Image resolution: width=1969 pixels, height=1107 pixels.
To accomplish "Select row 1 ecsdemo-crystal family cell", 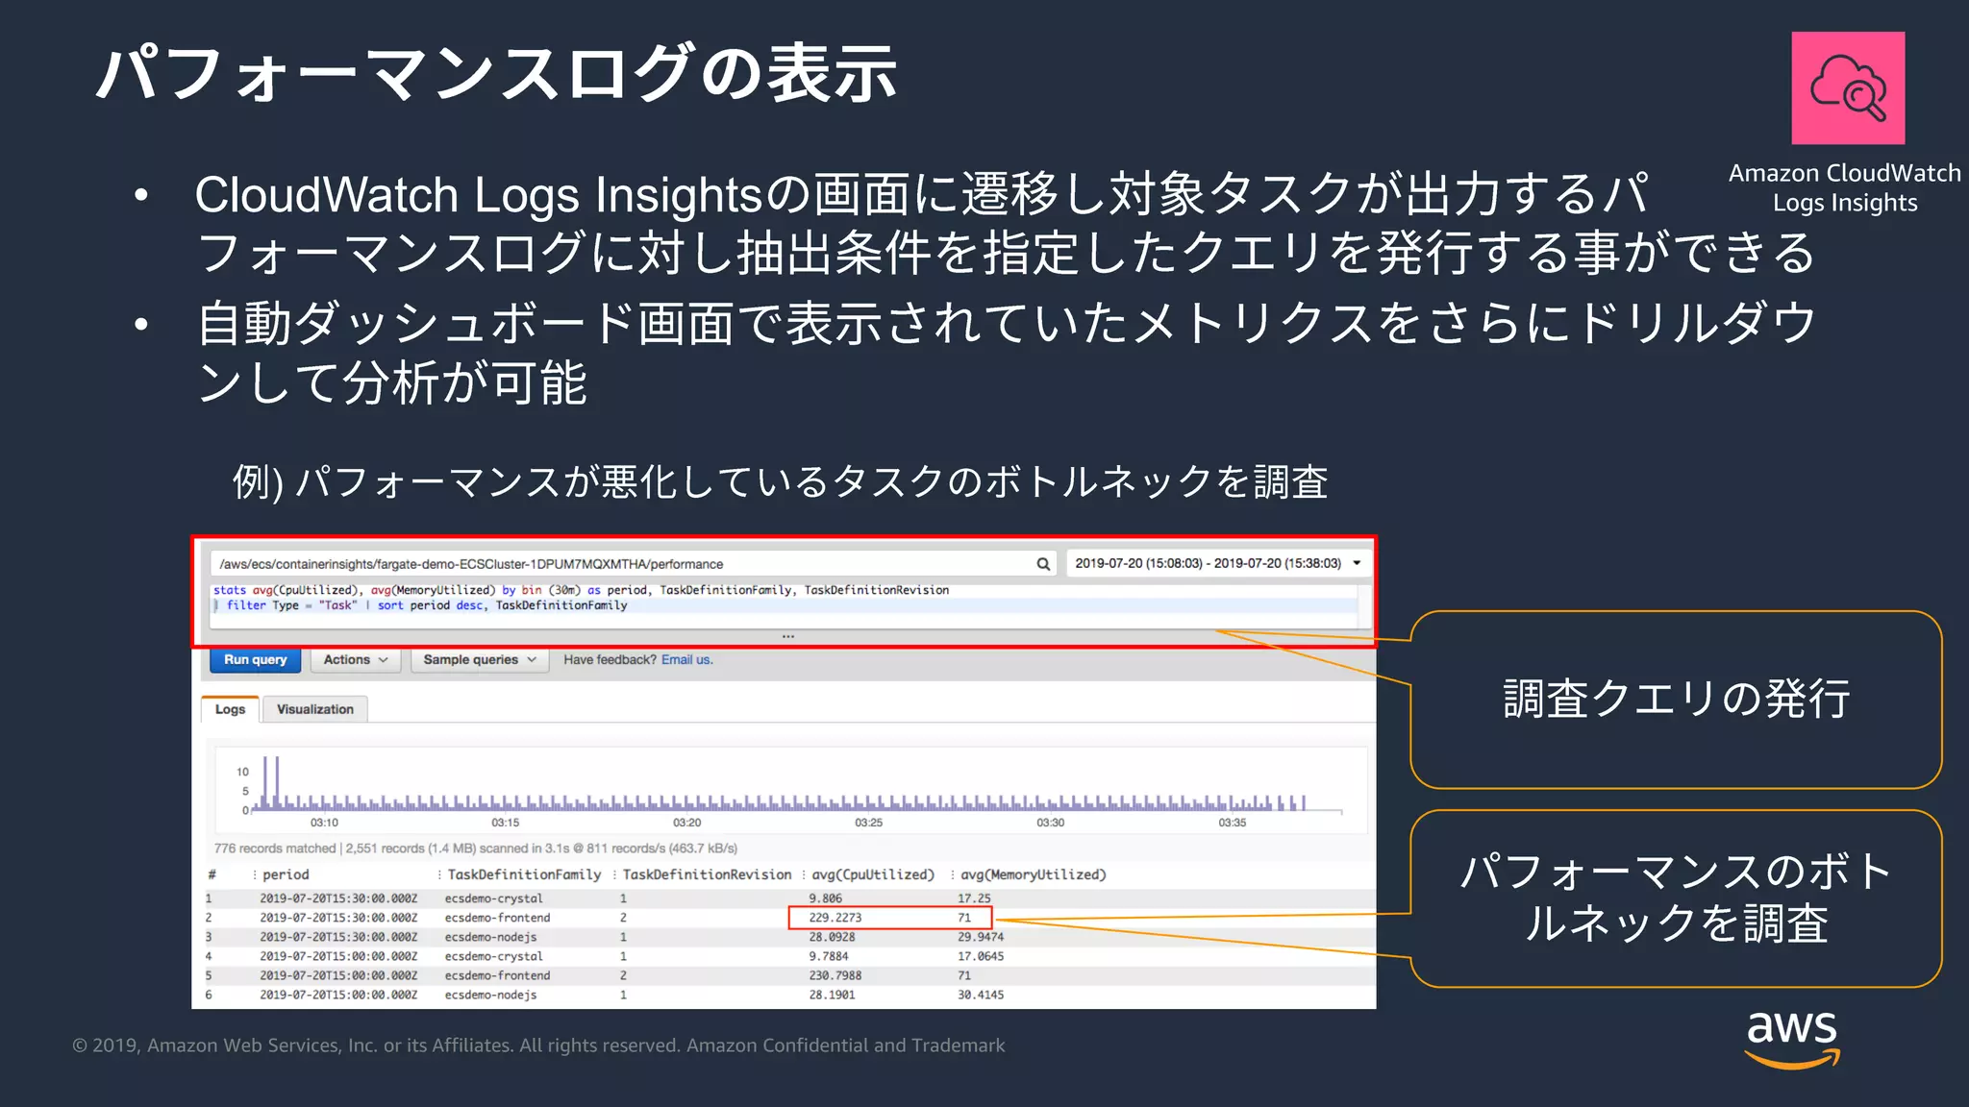I will tap(493, 898).
